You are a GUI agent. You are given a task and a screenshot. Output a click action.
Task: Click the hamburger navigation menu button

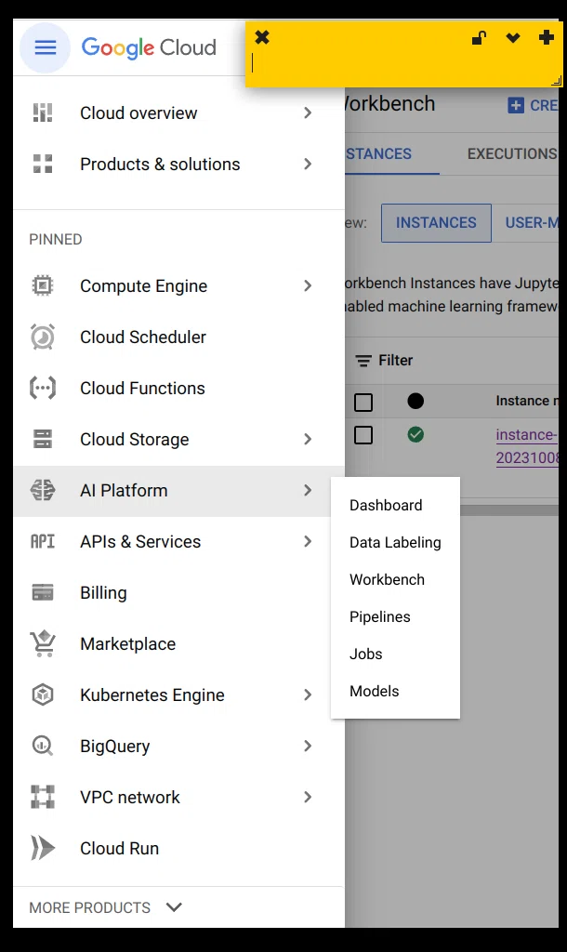click(x=46, y=47)
